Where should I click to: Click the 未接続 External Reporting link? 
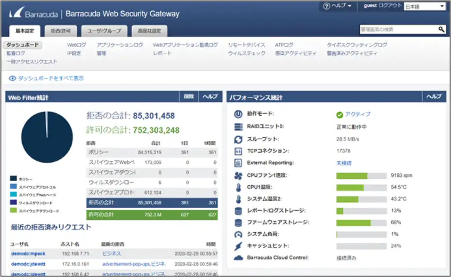pos(344,163)
